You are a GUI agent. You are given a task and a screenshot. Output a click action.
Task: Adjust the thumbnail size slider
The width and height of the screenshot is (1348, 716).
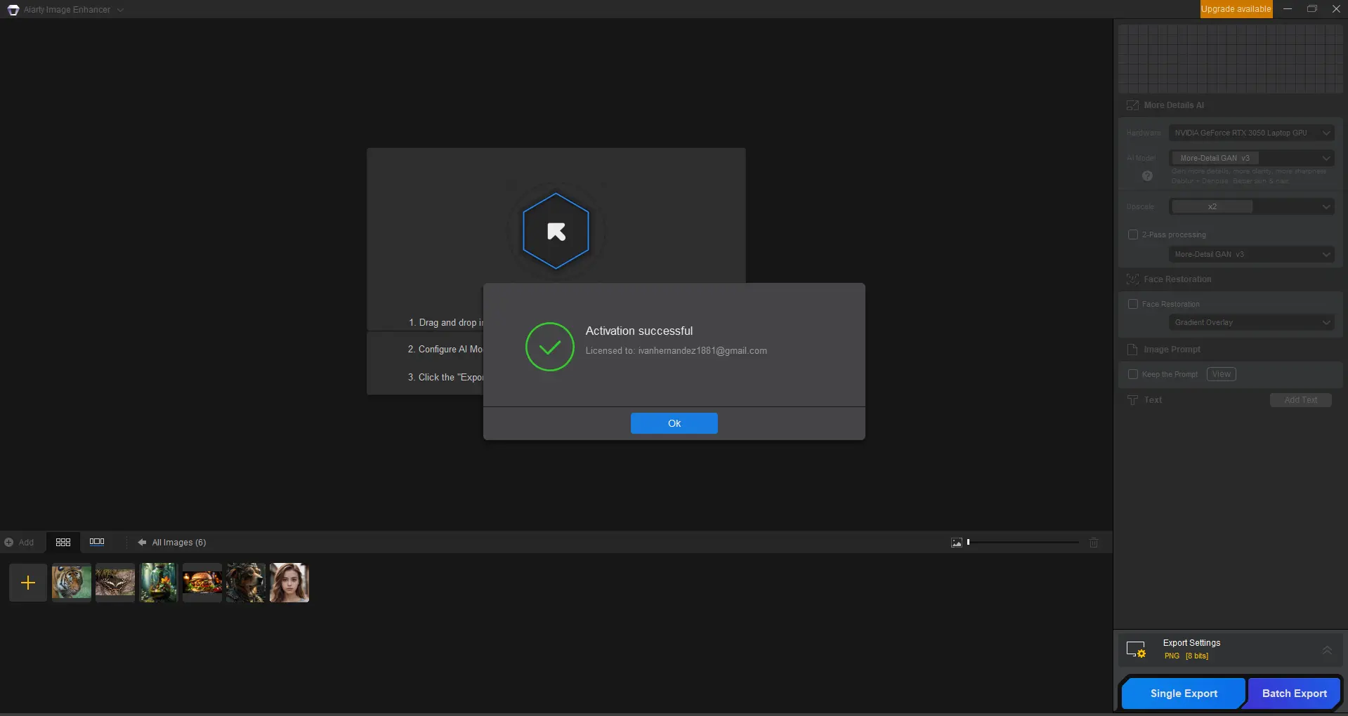[1023, 542]
